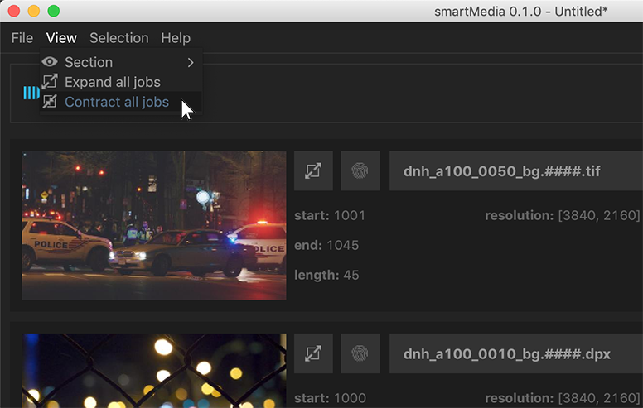Open the Selection menu
This screenshot has height=408, width=643.
(x=119, y=38)
